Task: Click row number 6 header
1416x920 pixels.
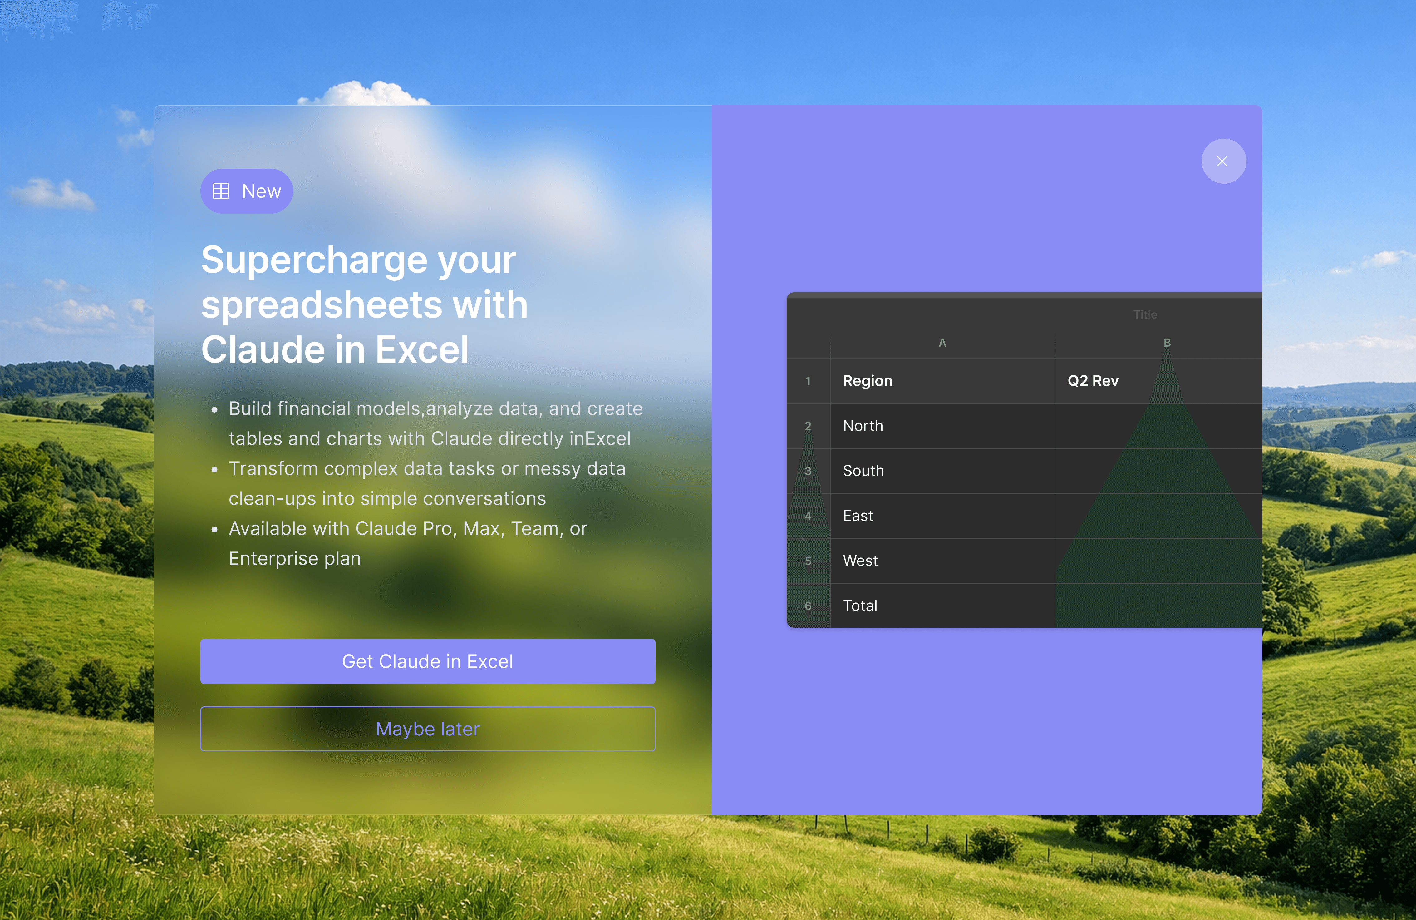Action: pos(808,606)
